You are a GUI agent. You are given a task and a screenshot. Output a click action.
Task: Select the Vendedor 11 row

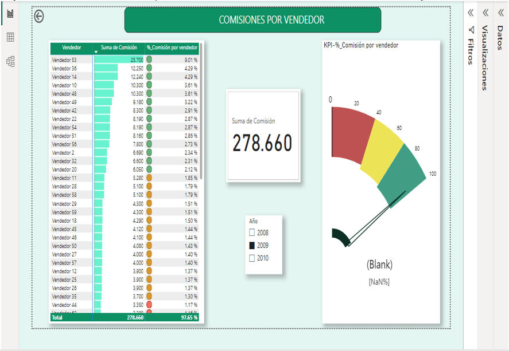point(125,178)
